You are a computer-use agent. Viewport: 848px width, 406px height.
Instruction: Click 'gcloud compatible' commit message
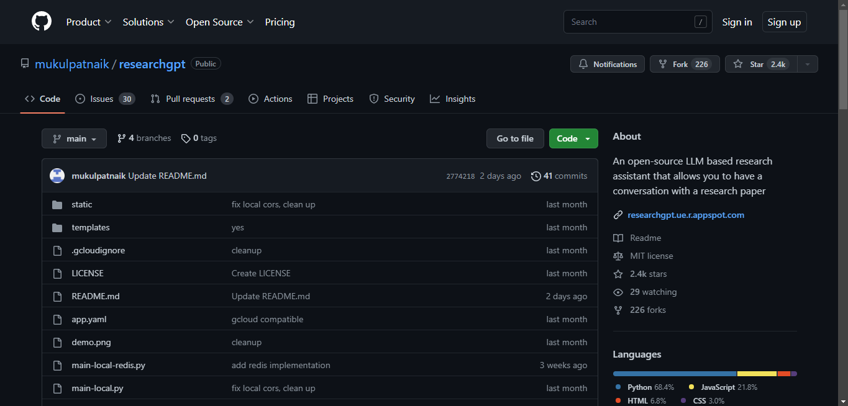268,319
